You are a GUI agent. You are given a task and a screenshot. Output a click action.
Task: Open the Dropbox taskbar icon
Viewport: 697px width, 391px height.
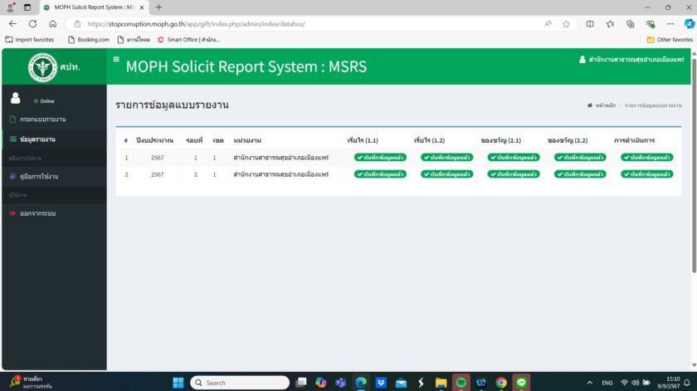[x=381, y=383]
